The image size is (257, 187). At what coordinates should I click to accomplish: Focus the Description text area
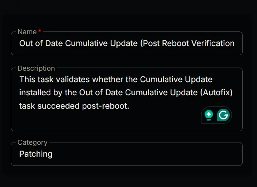[x=127, y=99]
